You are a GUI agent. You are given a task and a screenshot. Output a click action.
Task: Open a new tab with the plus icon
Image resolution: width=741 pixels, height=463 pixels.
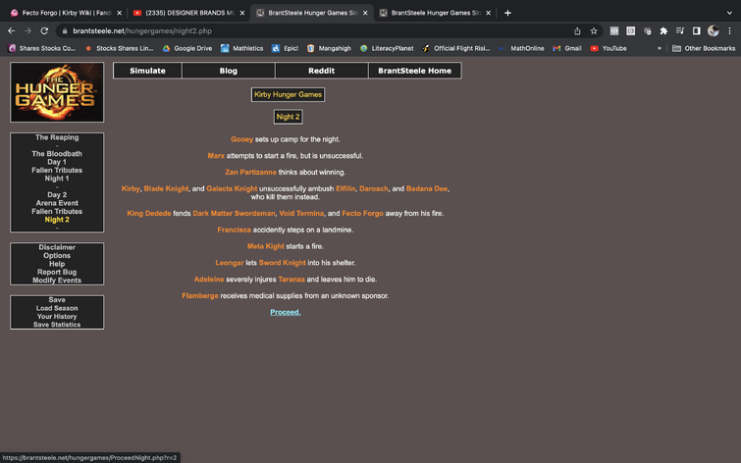[x=507, y=13]
